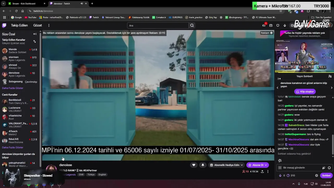Open the taskbar microphone icon
This screenshot has height=188, width=334.
299,184
